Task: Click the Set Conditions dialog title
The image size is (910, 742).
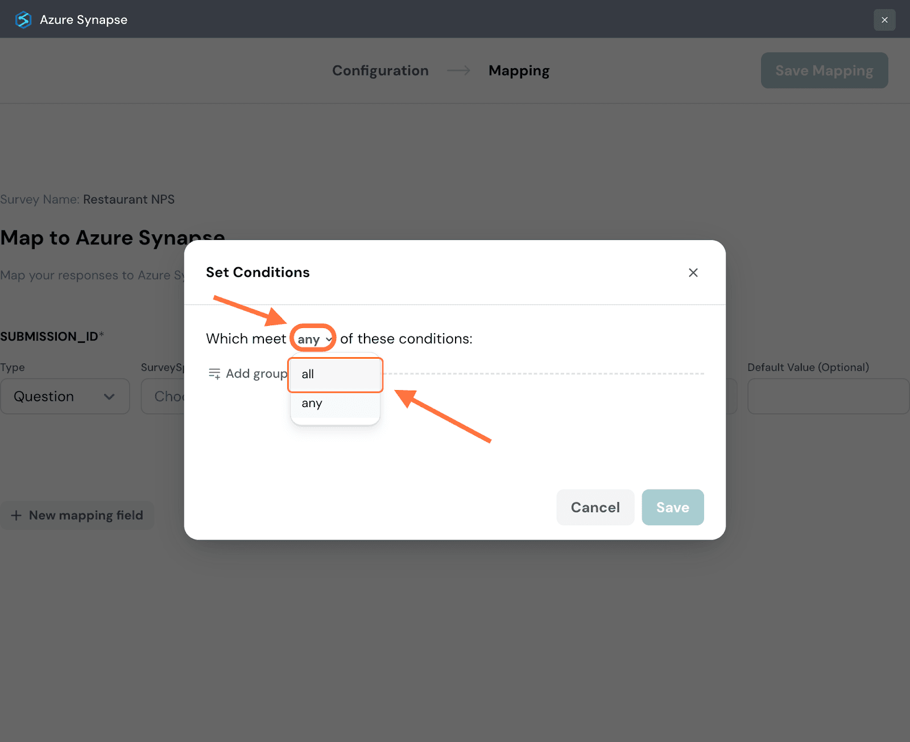Action: tap(258, 272)
